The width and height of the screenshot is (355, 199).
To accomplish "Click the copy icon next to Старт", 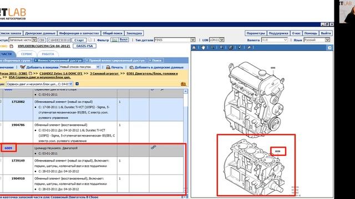I will pyautogui.click(x=90, y=40).
